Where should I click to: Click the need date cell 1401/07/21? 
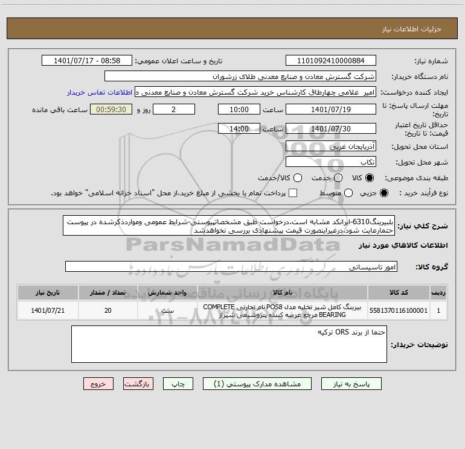(x=48, y=310)
